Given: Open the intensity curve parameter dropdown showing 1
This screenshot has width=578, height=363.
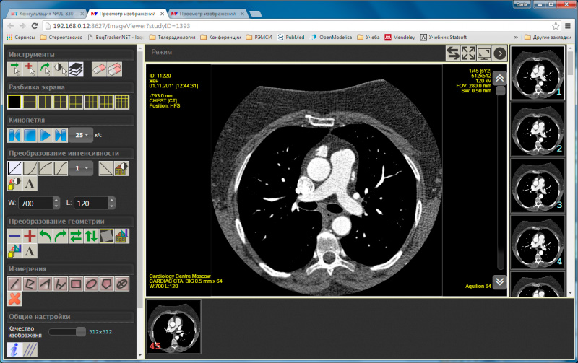Looking at the screenshot, I should [81, 168].
